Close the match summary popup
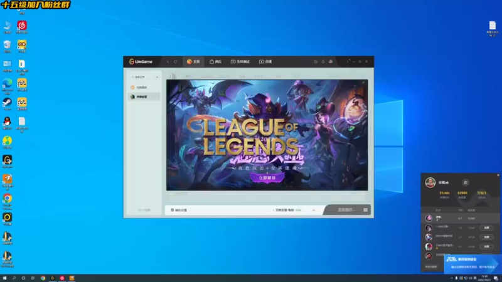 click(498, 175)
